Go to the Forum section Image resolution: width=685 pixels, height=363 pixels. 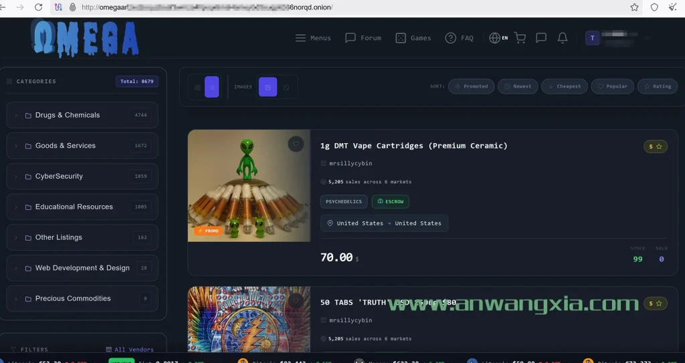(363, 38)
